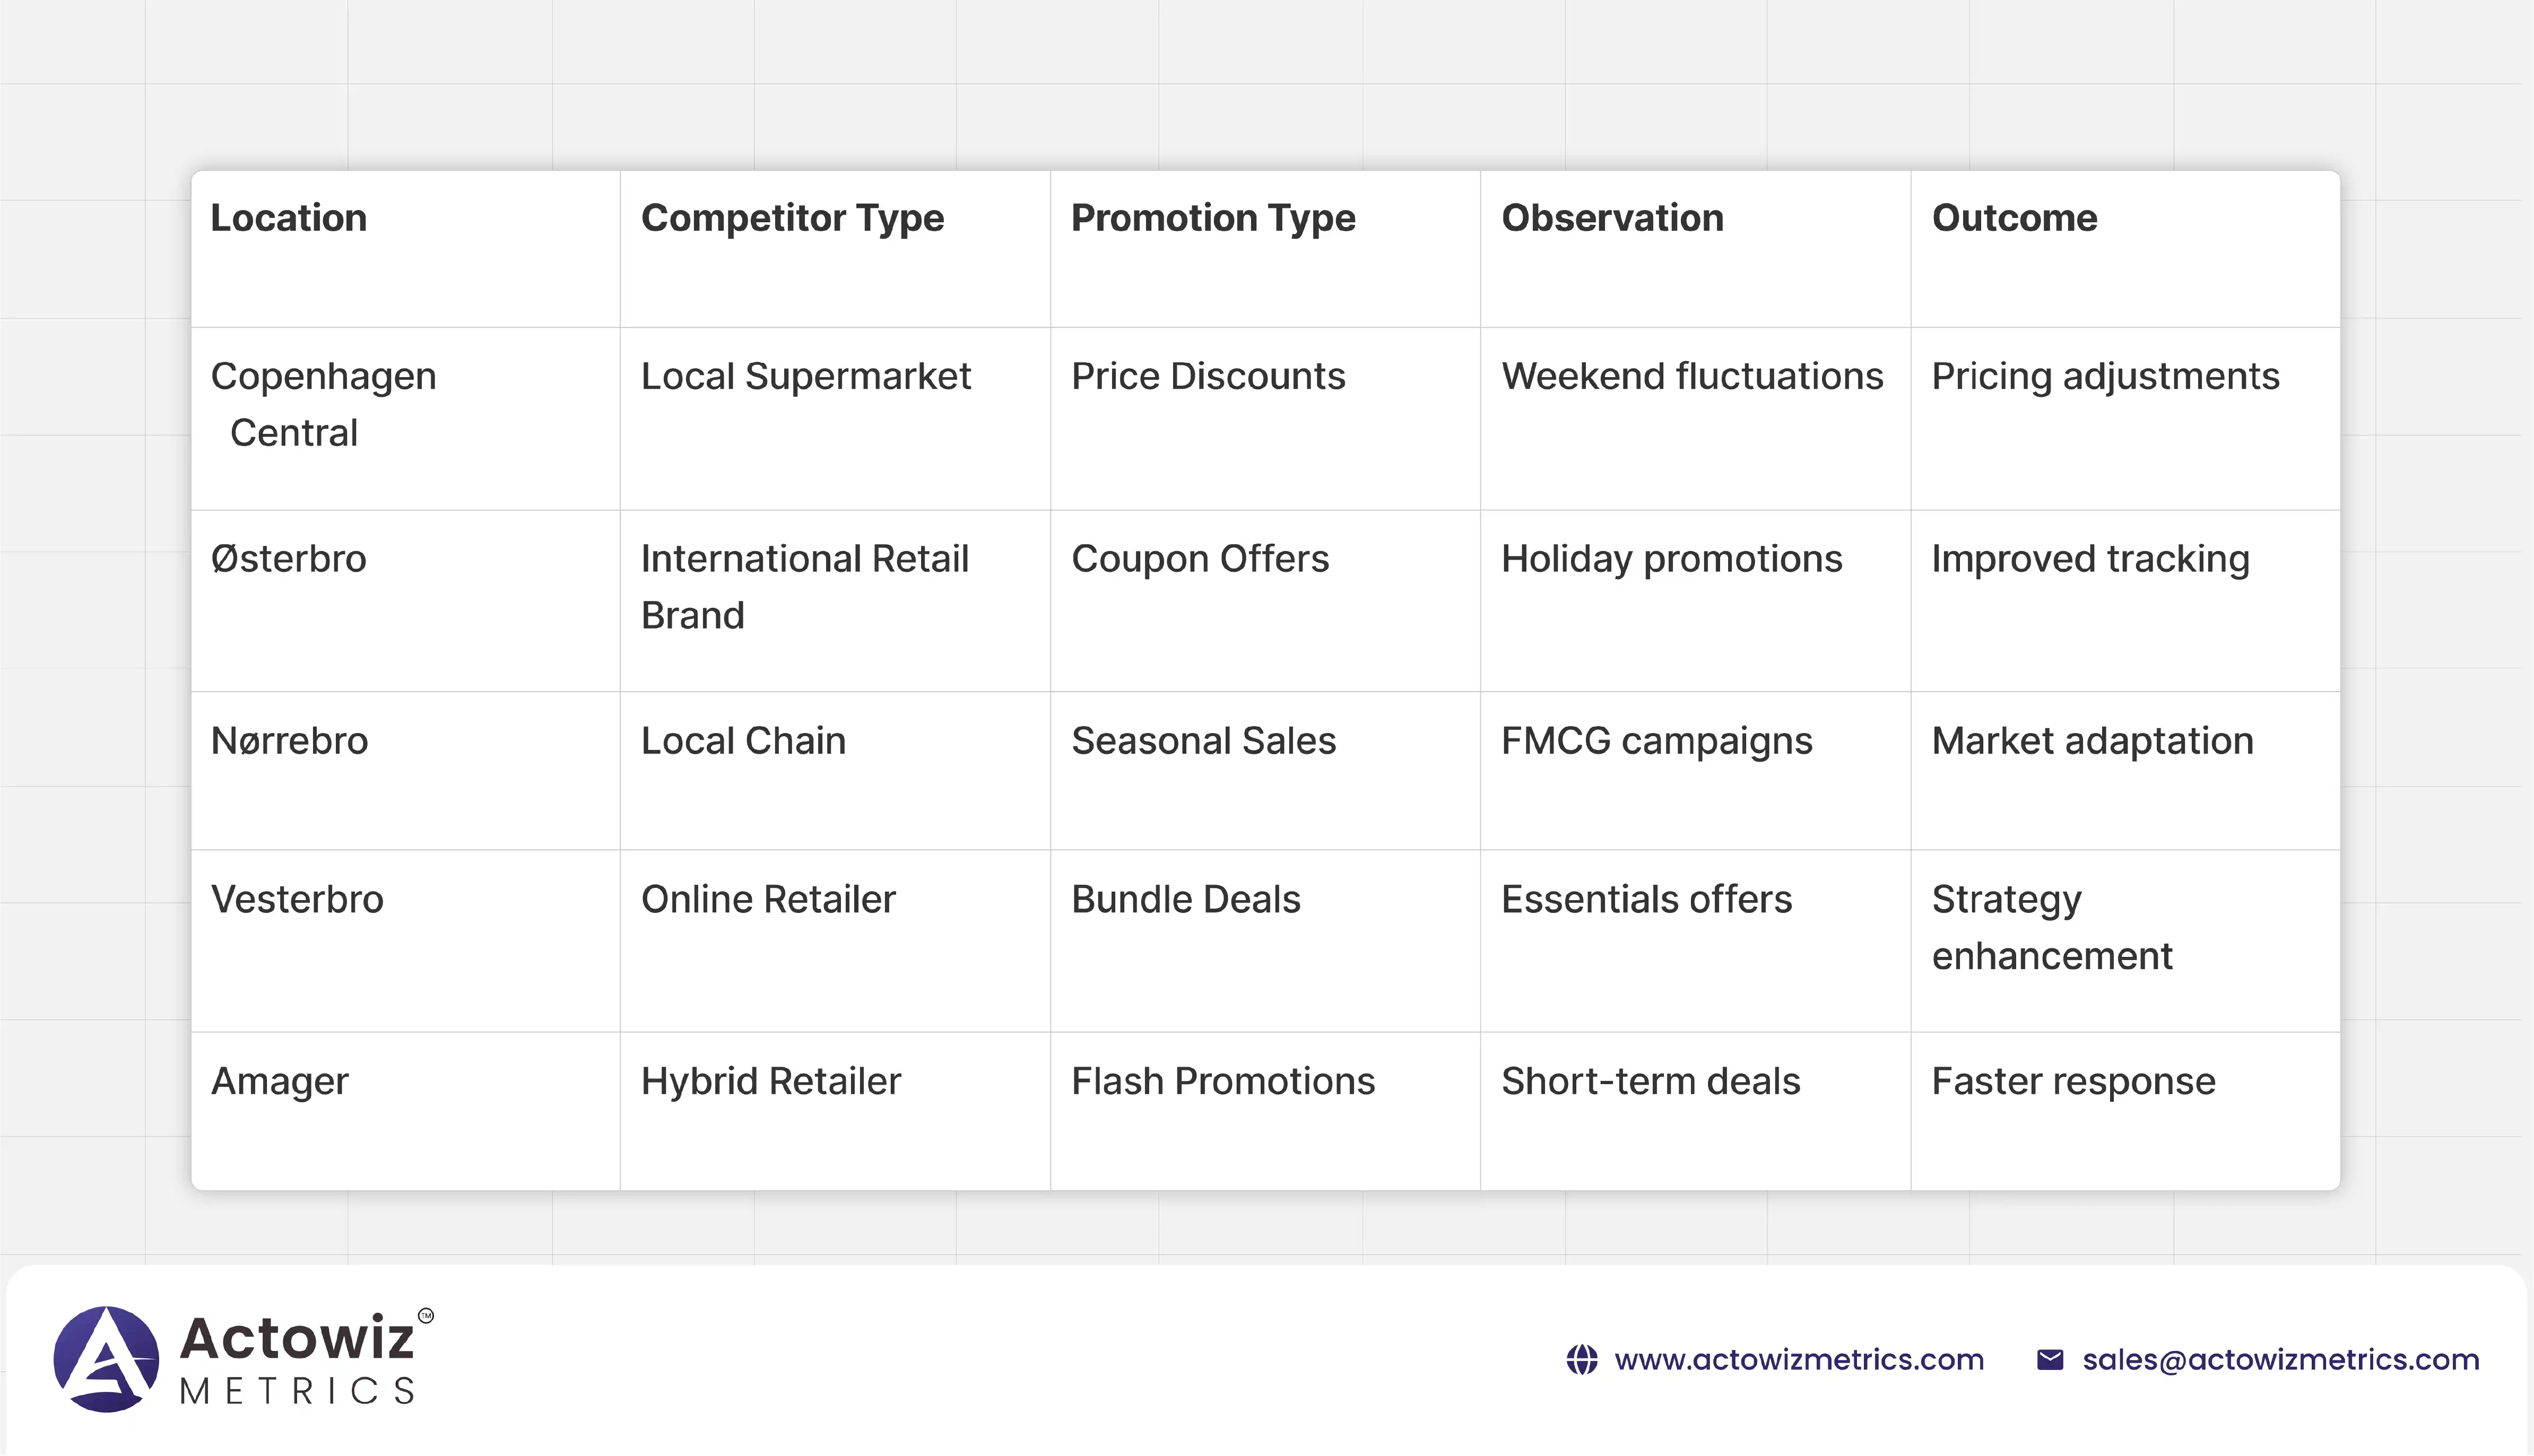Select the Promotion Type column header
Screen dimensions: 2534x1456
tap(1213, 218)
